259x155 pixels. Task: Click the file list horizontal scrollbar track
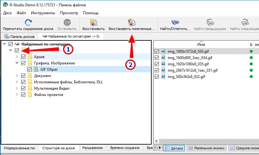(209, 141)
